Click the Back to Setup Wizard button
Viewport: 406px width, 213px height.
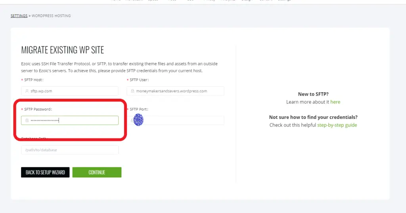tap(45, 172)
